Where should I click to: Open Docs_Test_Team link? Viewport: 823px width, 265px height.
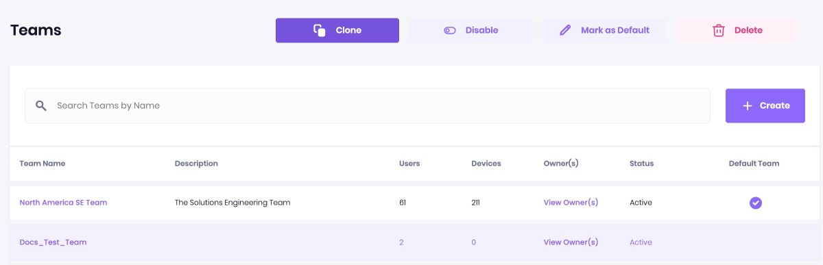[x=53, y=242]
